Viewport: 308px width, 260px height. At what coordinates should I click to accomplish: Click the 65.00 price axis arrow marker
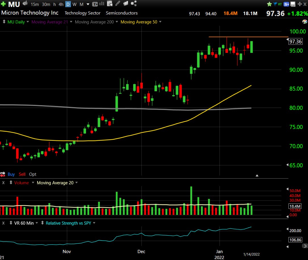[287, 165]
